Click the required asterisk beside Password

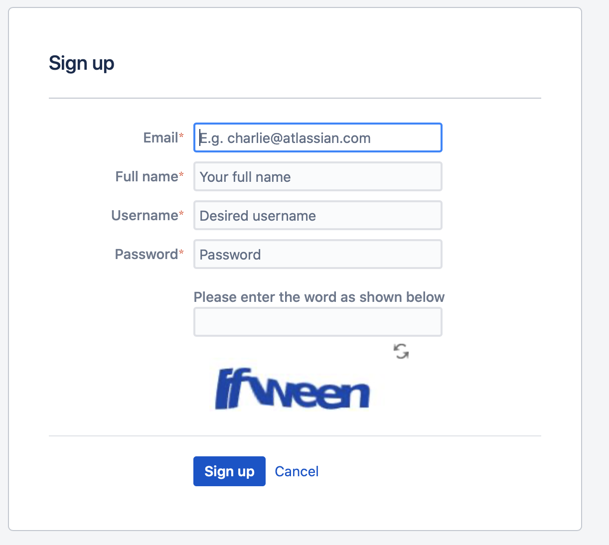[181, 253]
